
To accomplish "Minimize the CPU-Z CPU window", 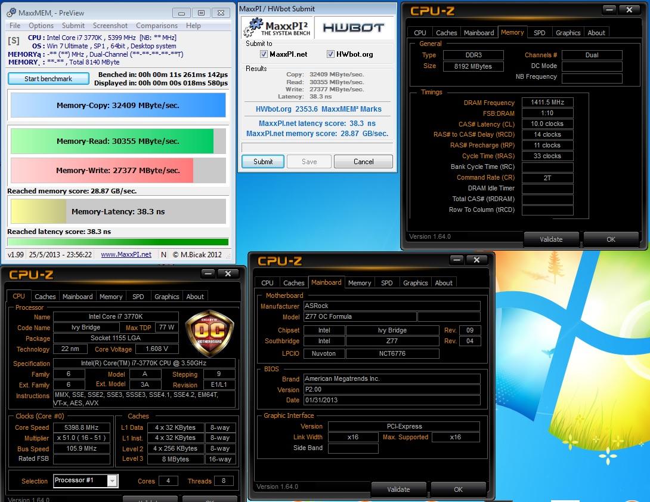I will pyautogui.click(x=208, y=273).
